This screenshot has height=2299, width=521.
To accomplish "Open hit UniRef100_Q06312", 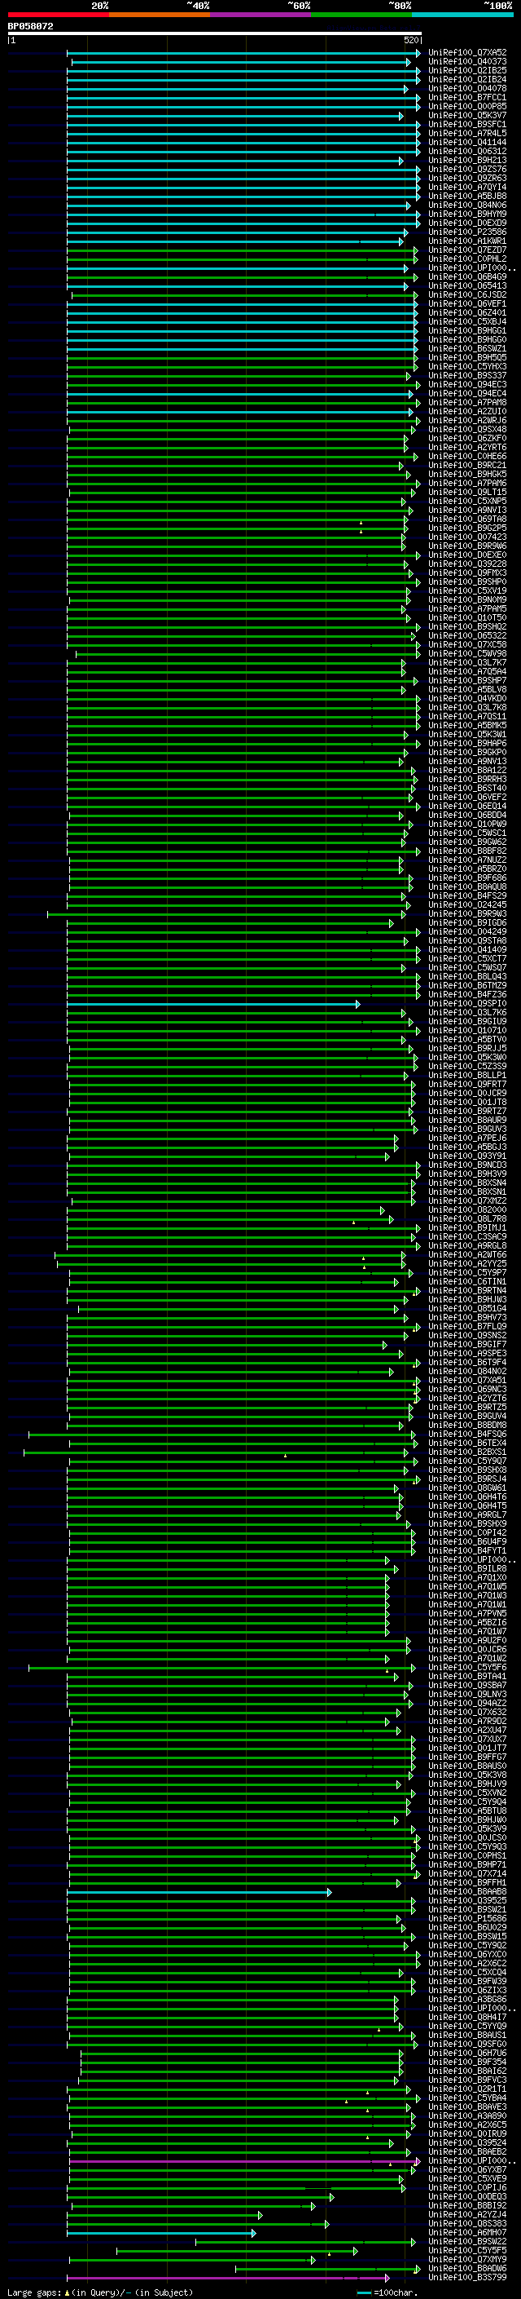I will click(x=467, y=151).
